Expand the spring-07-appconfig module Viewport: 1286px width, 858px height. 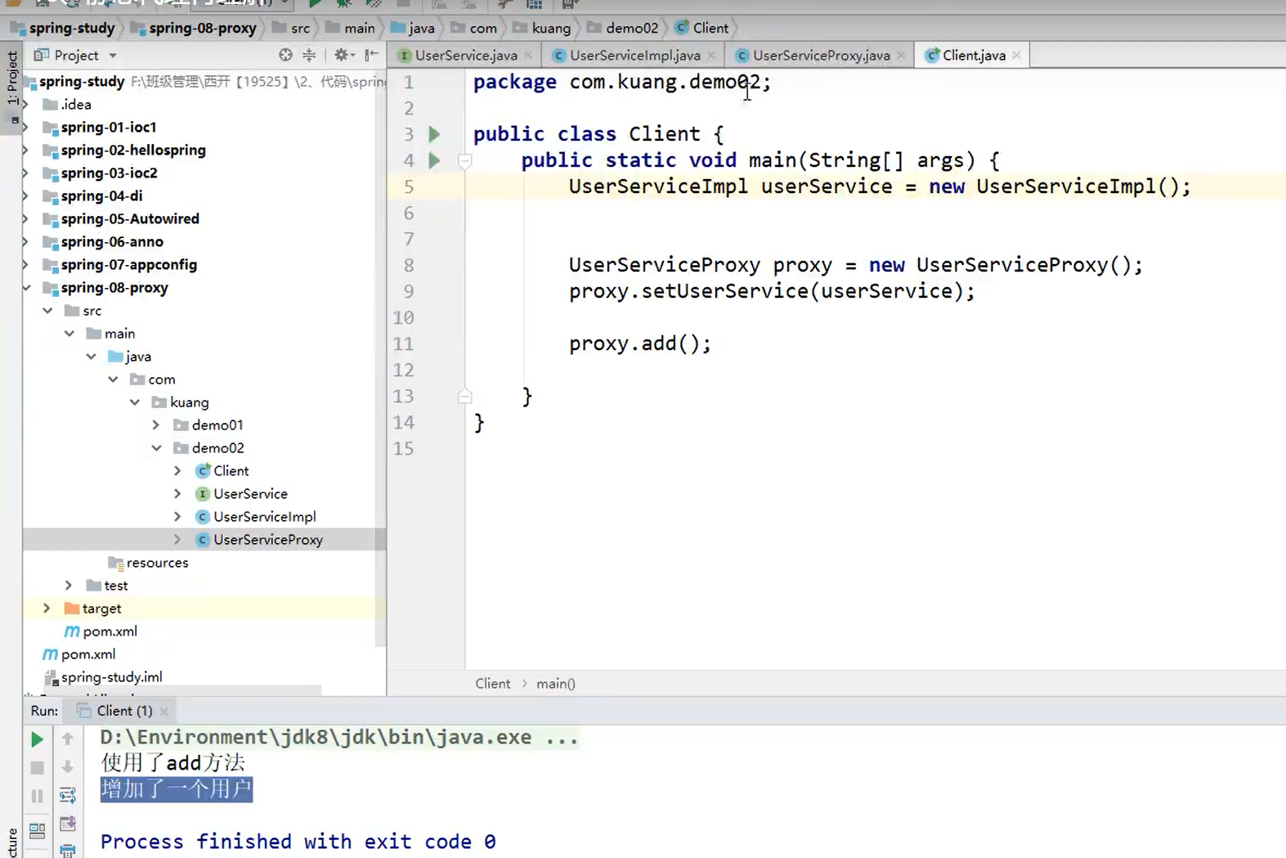click(x=26, y=265)
